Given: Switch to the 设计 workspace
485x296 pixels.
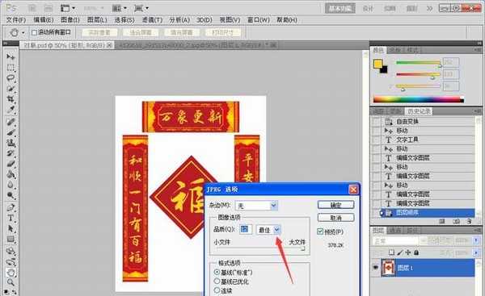Looking at the screenshot, I should point(368,8).
